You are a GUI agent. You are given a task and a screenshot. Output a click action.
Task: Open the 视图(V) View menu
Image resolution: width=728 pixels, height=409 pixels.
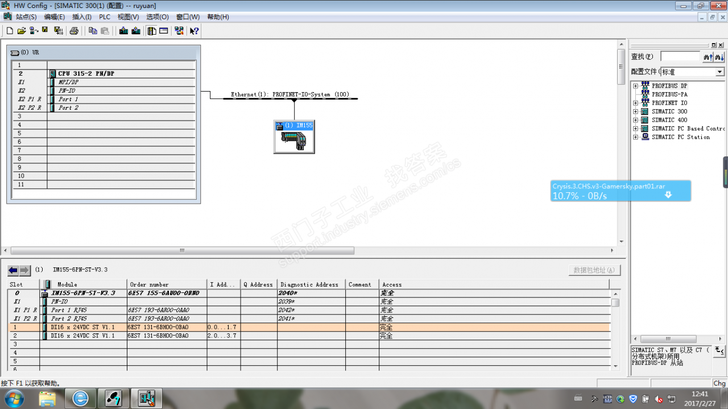click(x=128, y=17)
